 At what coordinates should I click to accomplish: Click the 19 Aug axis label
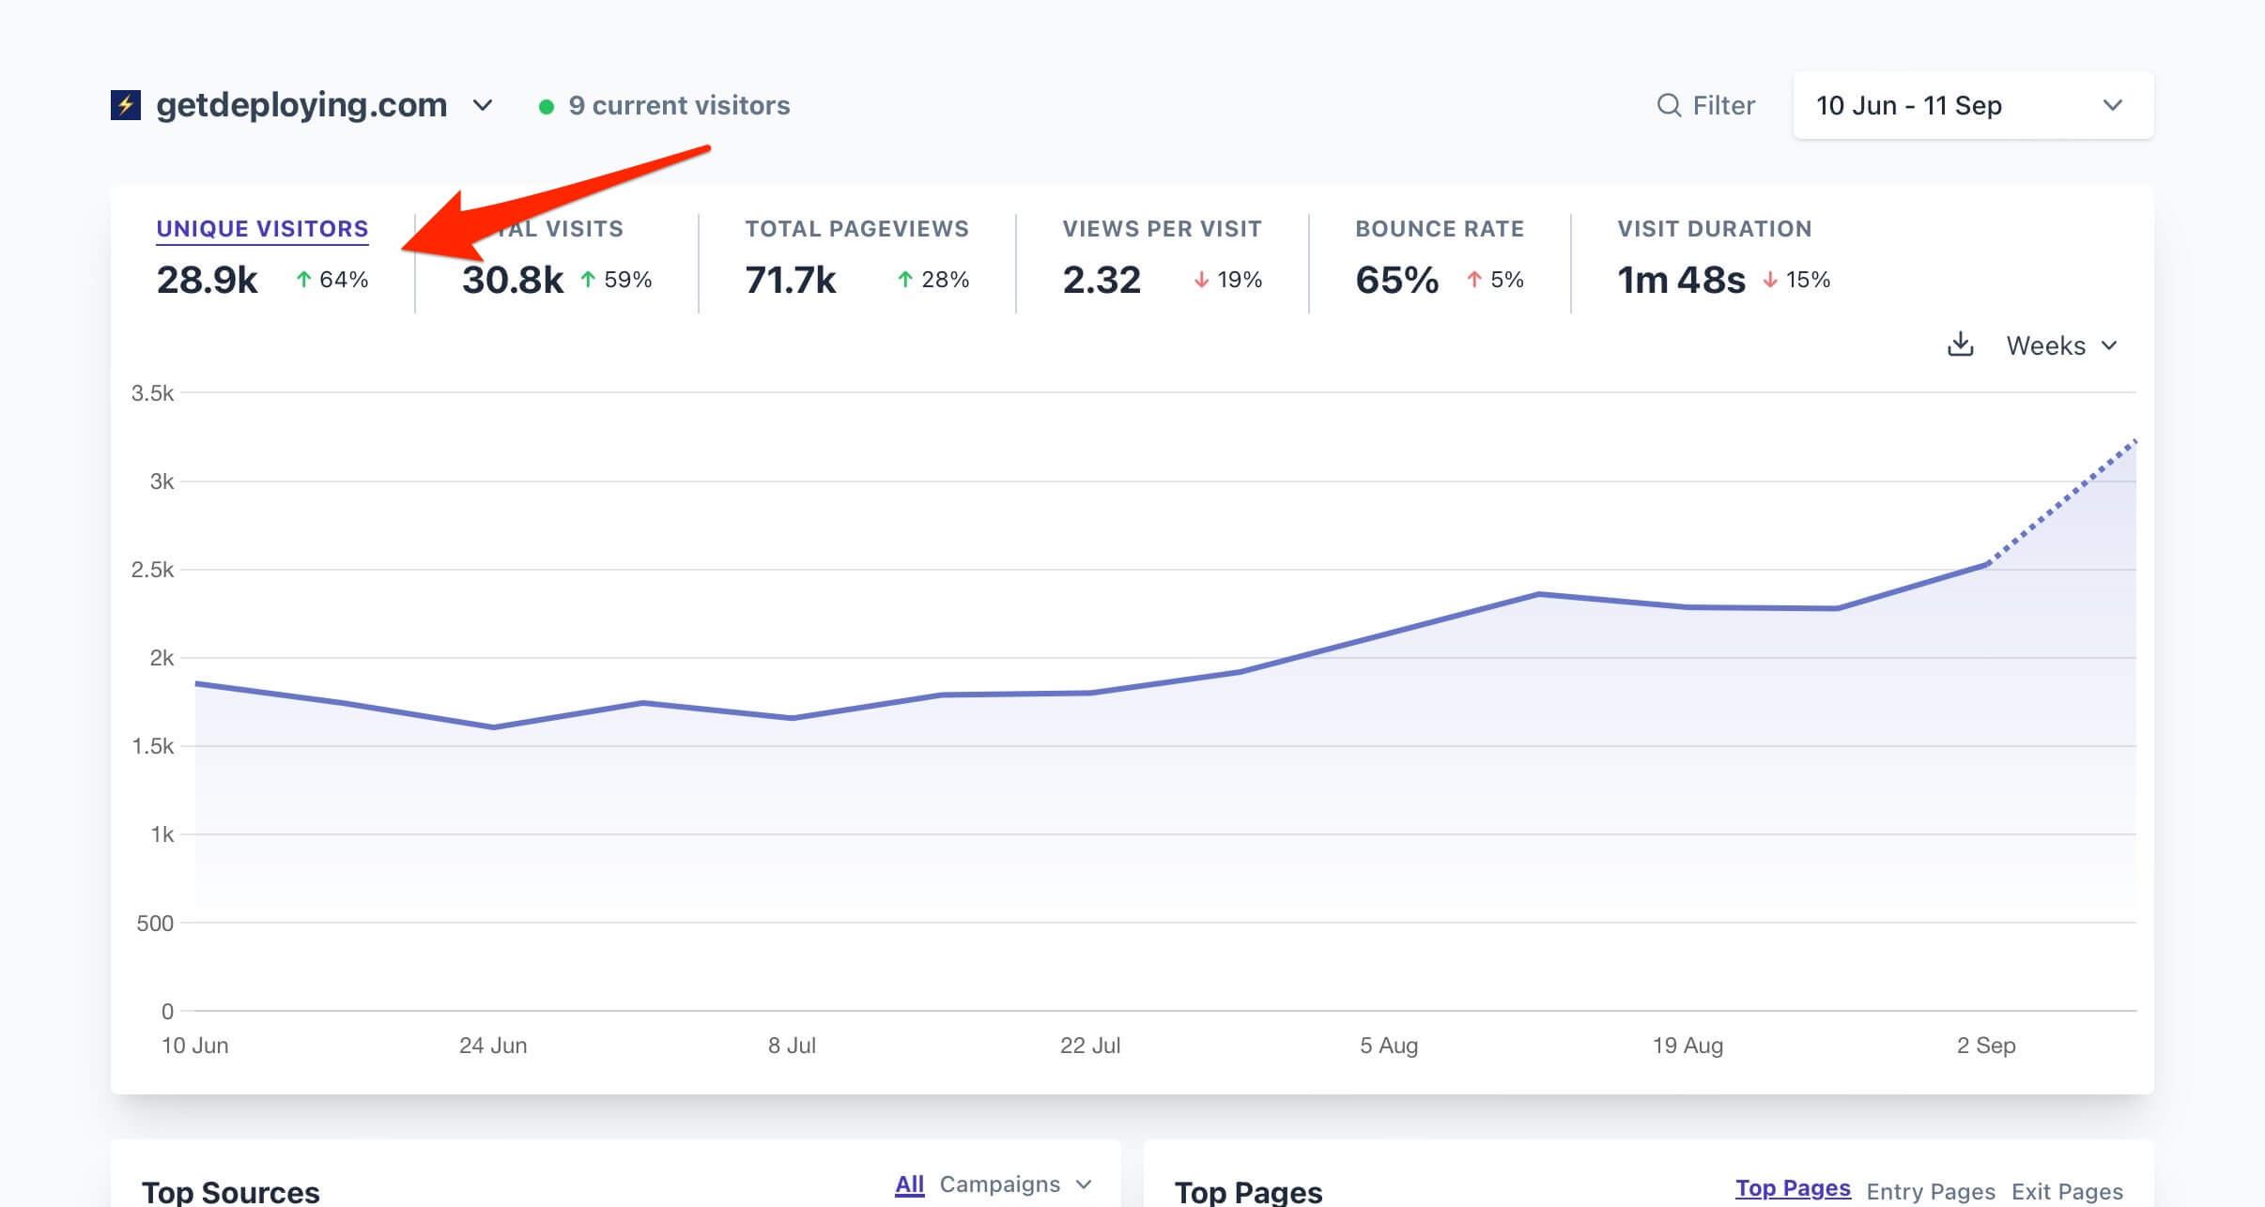pyautogui.click(x=1687, y=1046)
